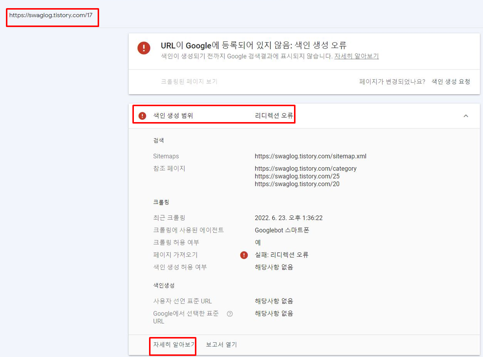The height and width of the screenshot is (357, 483).
Task: Click referring page swaglog.tistory.com/25
Action: click(x=297, y=176)
